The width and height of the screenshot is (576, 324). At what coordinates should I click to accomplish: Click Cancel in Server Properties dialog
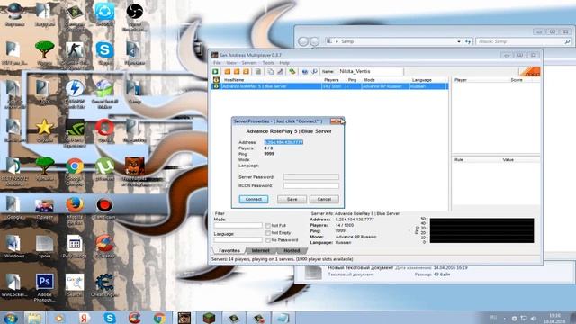tap(324, 199)
